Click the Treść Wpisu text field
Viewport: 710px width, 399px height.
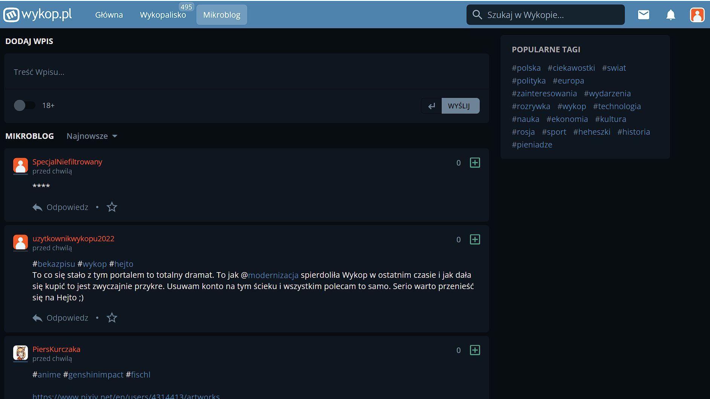[246, 72]
